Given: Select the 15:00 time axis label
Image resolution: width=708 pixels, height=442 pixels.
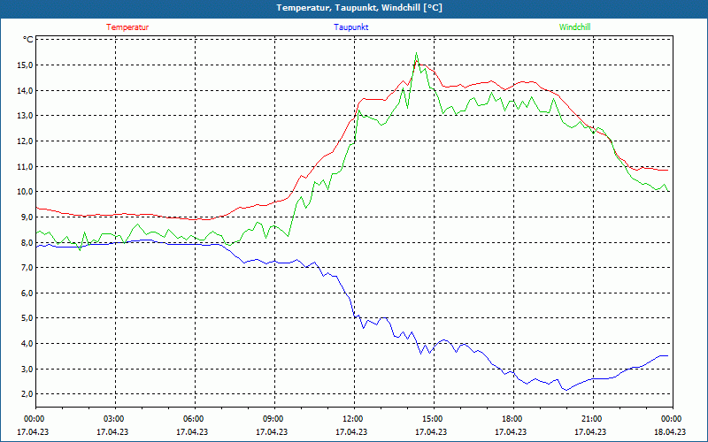Looking at the screenshot, I should (432, 419).
